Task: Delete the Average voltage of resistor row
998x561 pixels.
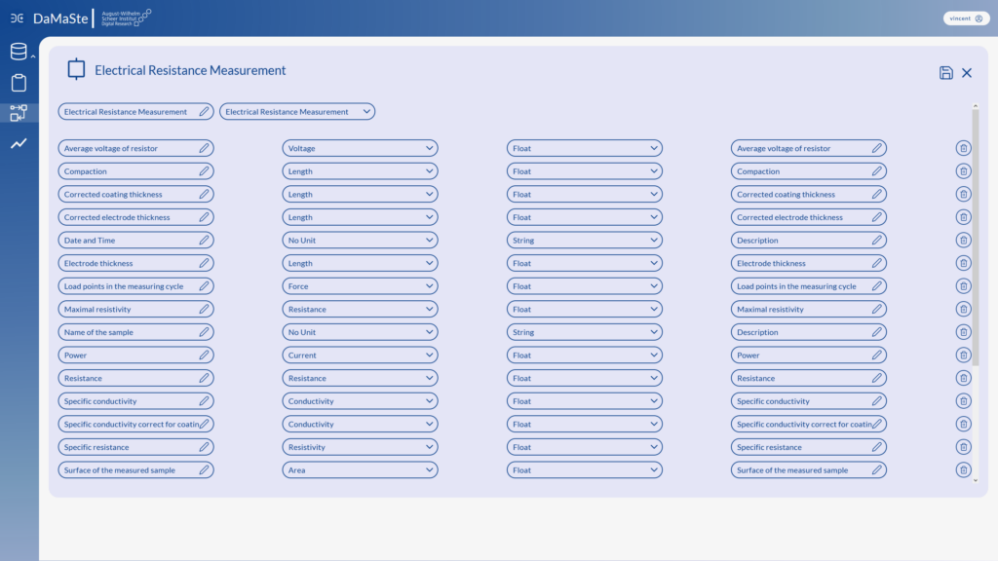Action: point(963,148)
